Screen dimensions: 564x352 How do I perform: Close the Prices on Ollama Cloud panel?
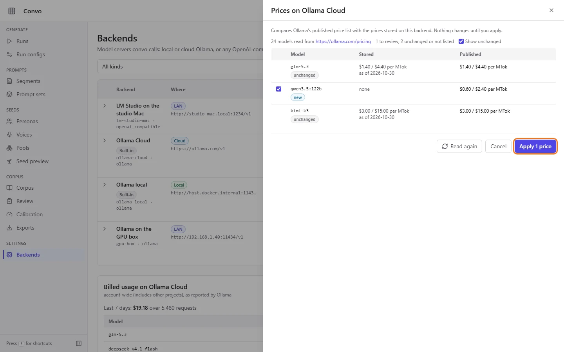pyautogui.click(x=551, y=10)
